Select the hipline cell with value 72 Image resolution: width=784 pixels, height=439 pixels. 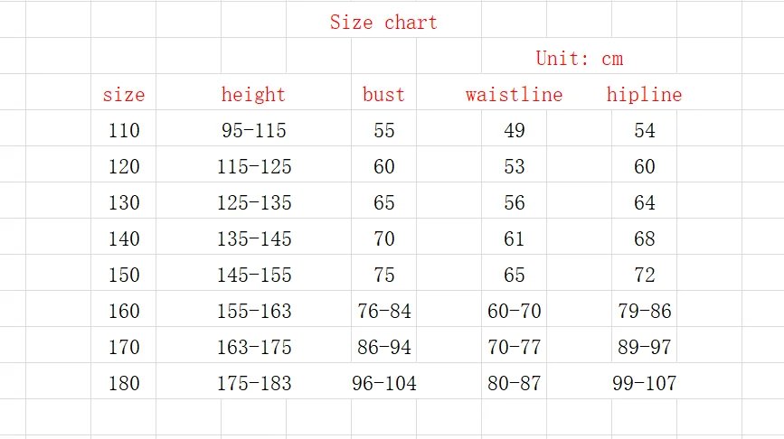tap(644, 275)
